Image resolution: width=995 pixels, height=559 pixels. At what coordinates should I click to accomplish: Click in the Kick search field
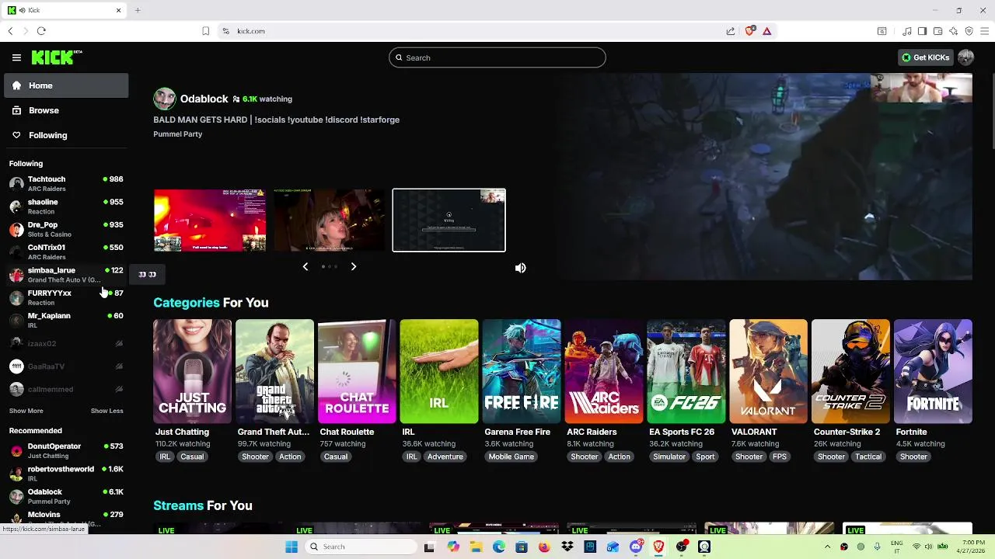click(x=497, y=57)
